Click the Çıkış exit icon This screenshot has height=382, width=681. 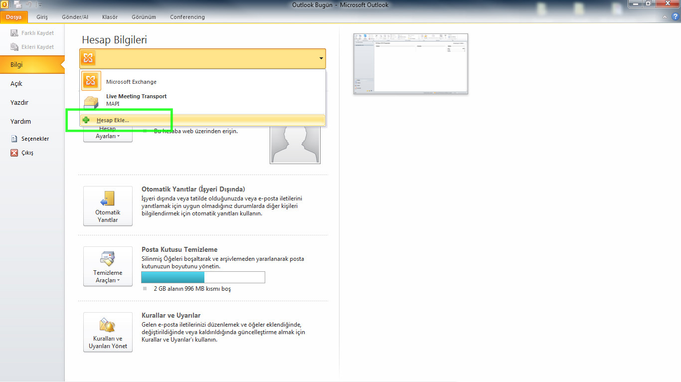click(14, 153)
